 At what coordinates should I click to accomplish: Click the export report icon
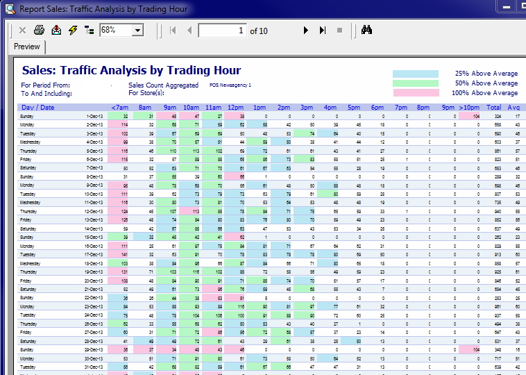[56, 31]
